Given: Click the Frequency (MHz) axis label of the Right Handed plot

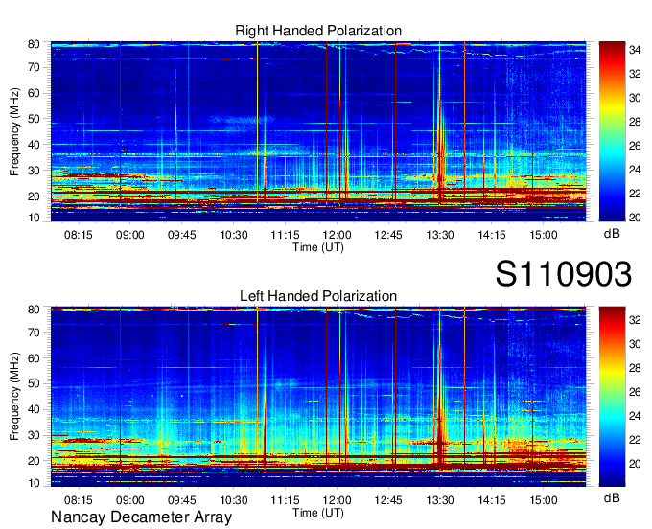Looking at the screenshot, I should tap(14, 131).
